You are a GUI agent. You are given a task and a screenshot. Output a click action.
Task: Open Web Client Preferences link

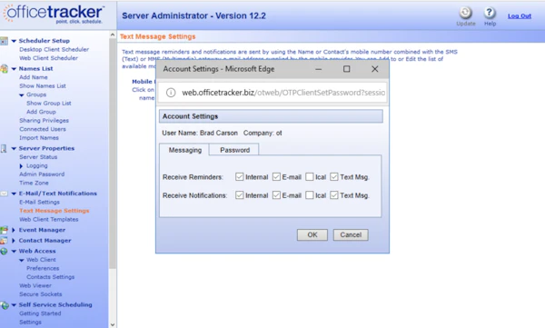point(43,268)
